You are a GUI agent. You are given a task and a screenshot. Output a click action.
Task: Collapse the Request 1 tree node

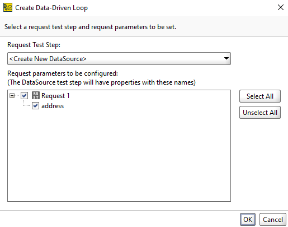pyautogui.click(x=12, y=96)
